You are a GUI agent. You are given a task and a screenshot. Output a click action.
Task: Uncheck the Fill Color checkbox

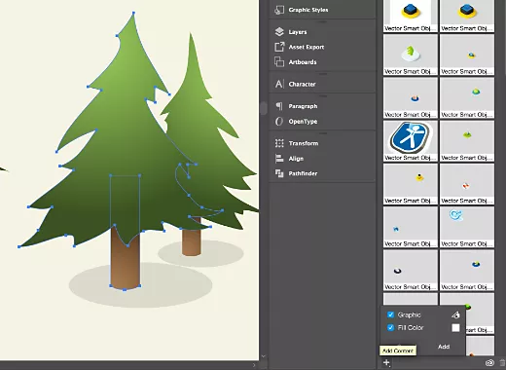390,327
